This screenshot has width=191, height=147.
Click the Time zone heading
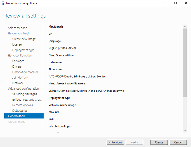point(55,69)
